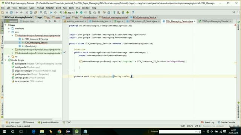Click the red error indicator above editor scrollbar

coord(235,25)
